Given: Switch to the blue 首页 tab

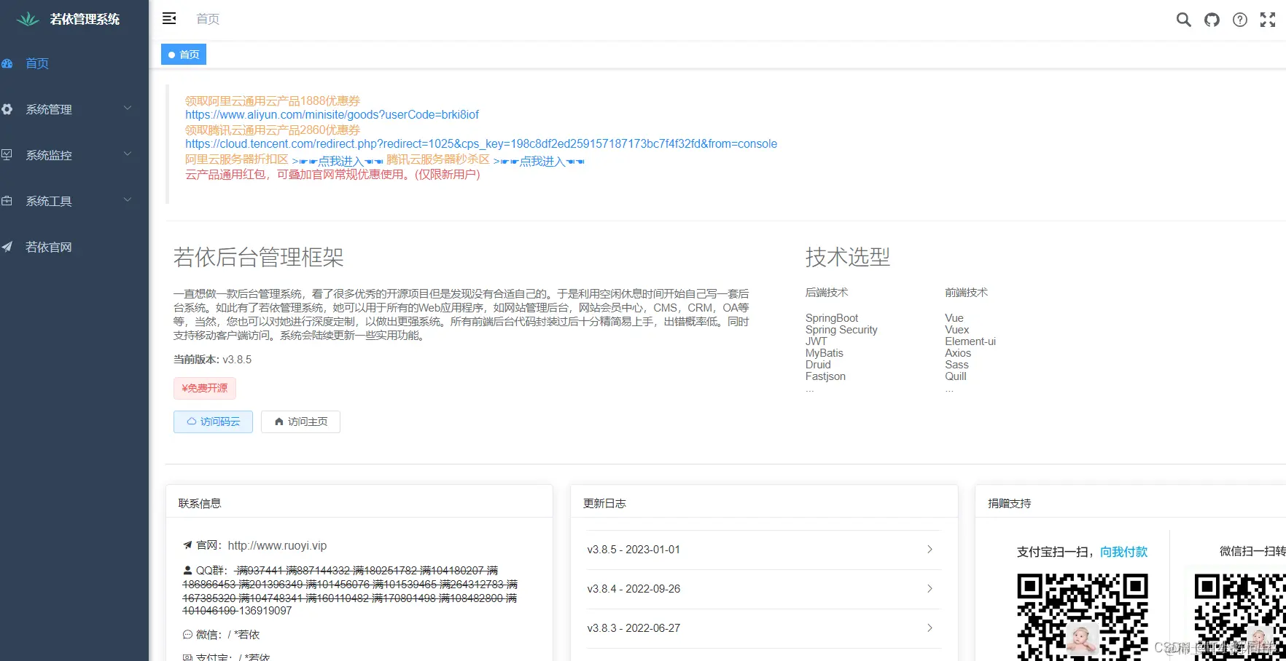Looking at the screenshot, I should coord(184,55).
